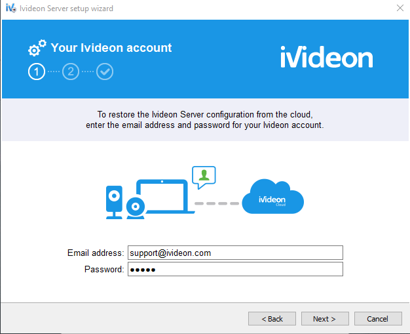Click the tall camera illustration
The height and width of the screenshot is (334, 410).
[114, 202]
